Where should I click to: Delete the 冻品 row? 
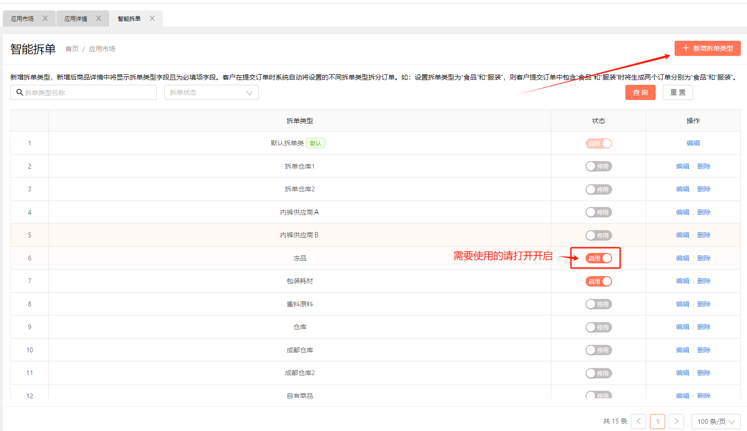coord(704,258)
